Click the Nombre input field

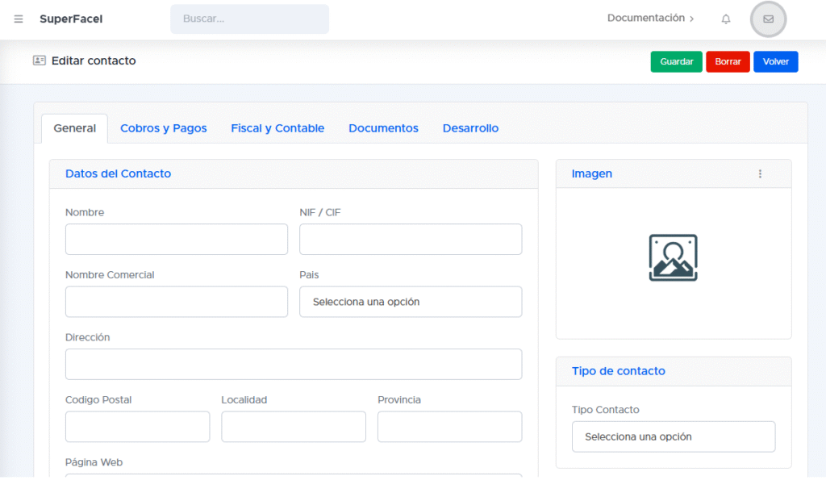(x=177, y=240)
